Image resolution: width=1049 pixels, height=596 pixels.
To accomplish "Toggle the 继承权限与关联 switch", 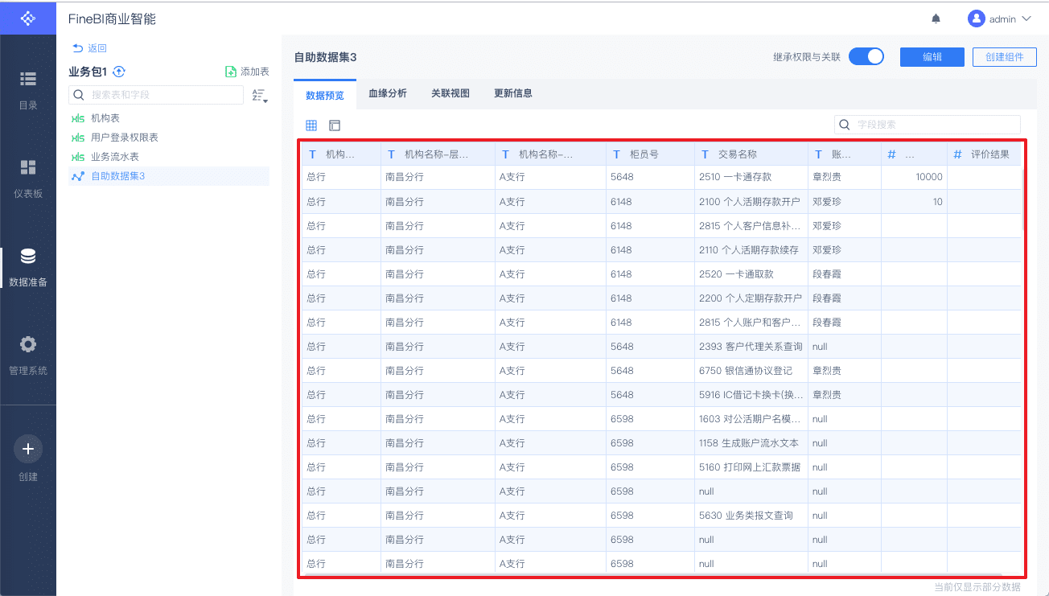I will coord(866,56).
